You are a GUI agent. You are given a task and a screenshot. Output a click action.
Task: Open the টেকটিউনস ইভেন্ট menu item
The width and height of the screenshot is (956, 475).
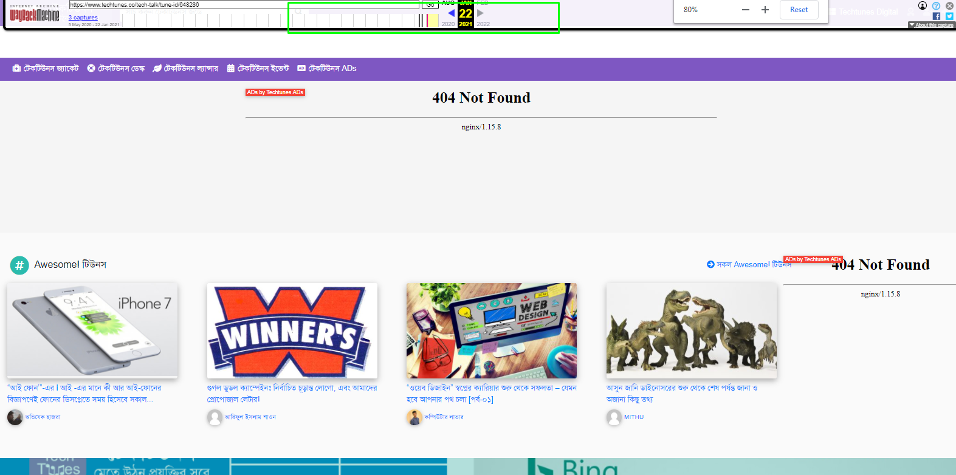click(x=258, y=69)
